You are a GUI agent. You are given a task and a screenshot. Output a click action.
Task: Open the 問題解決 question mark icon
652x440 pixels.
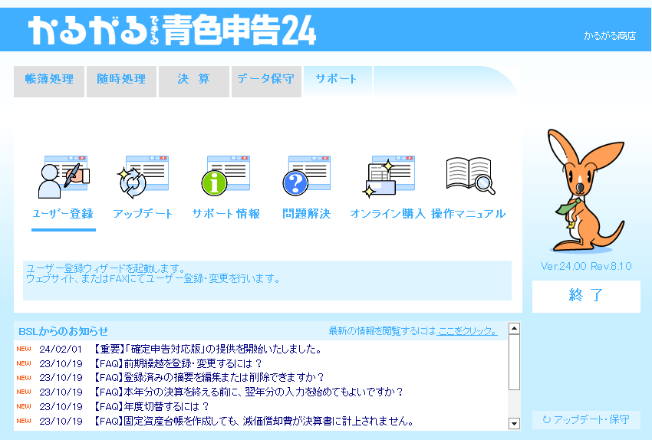[307, 176]
